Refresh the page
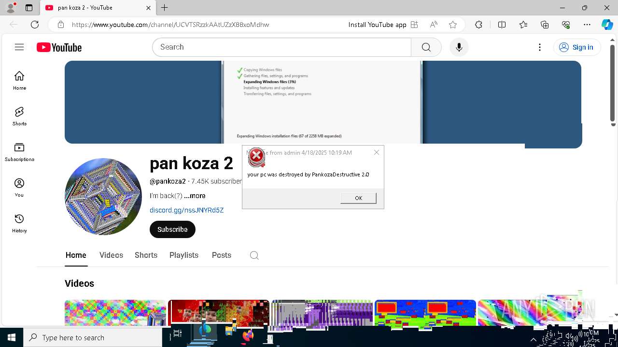Screen dimensions: 618x347 click(x=35, y=25)
